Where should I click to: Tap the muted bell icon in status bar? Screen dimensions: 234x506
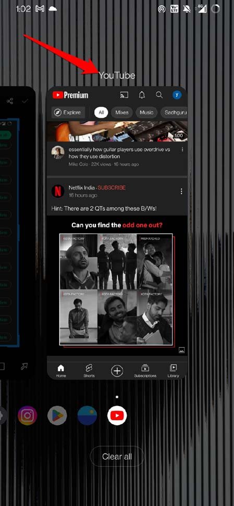(187, 9)
